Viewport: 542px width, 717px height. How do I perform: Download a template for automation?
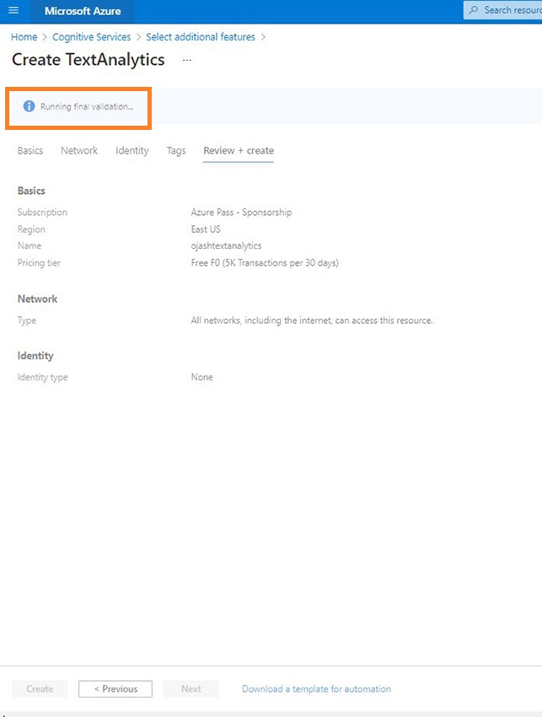(316, 688)
